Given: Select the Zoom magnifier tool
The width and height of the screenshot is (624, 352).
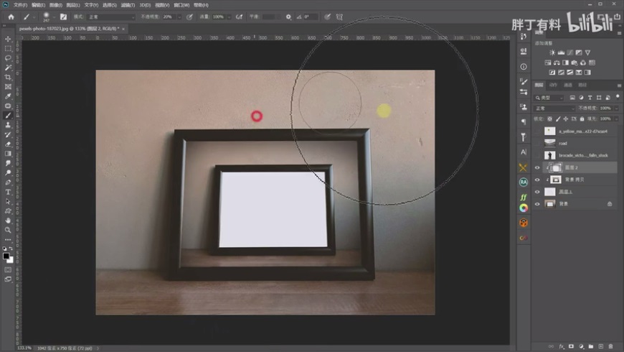Looking at the screenshot, I should click(8, 230).
